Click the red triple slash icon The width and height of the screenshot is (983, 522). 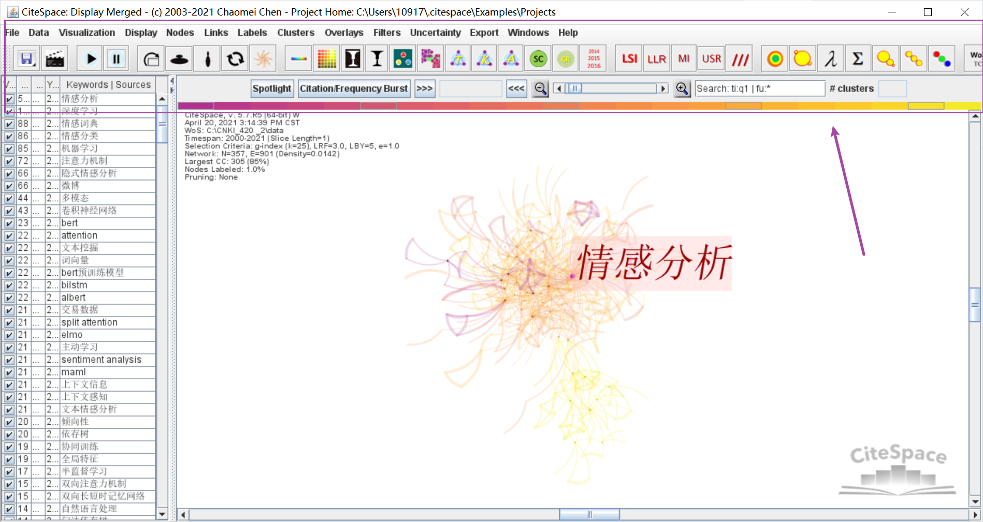point(740,59)
